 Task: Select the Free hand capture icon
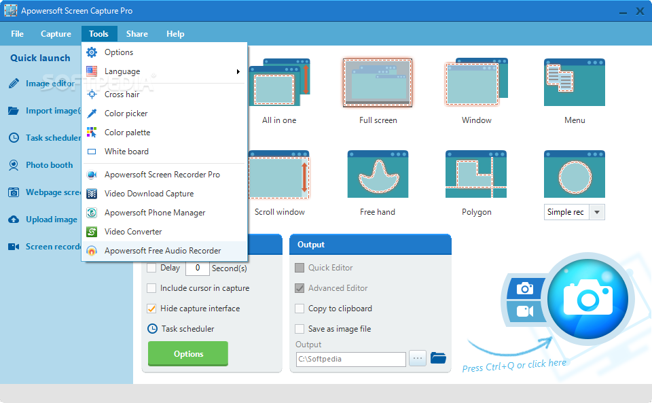(378, 174)
